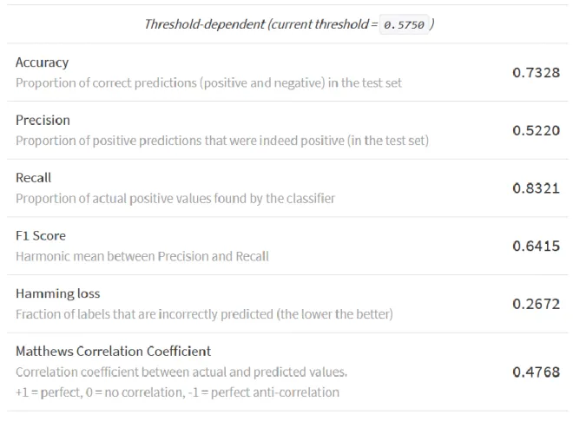
Task: Click the Accuracy description about correct predictions
Action: (208, 83)
